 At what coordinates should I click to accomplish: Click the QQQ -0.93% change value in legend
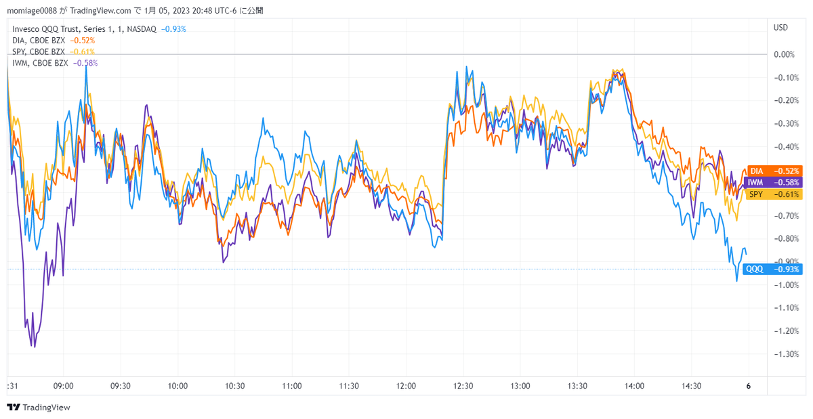point(173,29)
